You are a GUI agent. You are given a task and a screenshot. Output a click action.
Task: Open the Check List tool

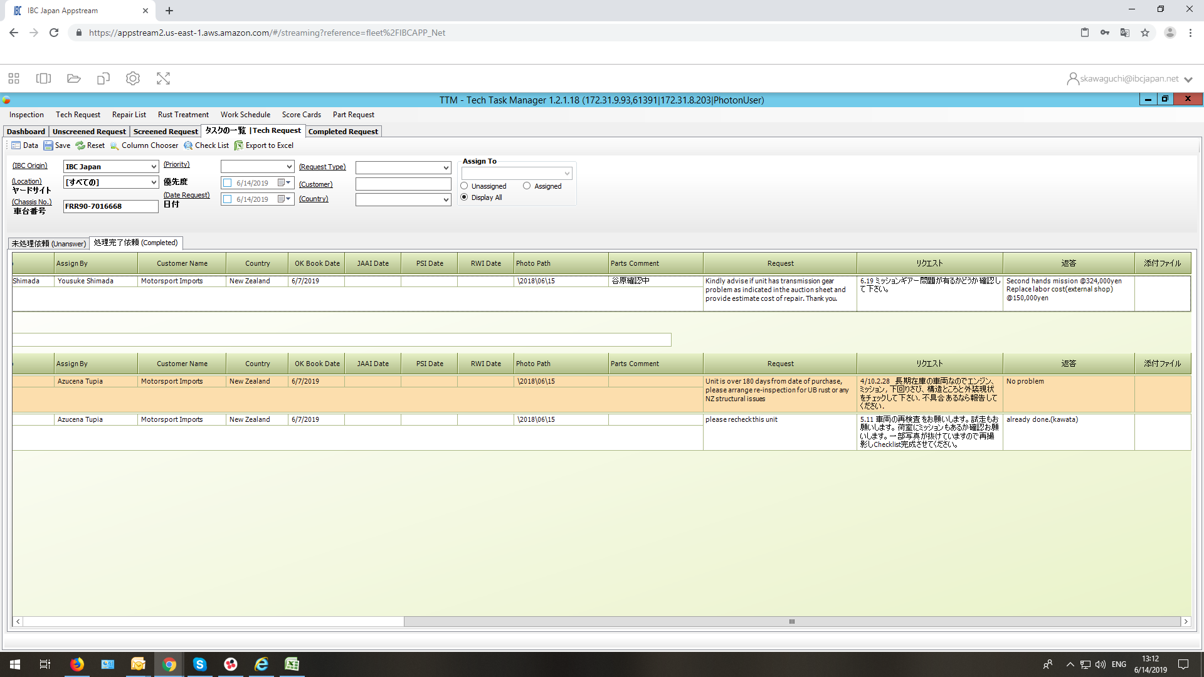click(x=206, y=145)
